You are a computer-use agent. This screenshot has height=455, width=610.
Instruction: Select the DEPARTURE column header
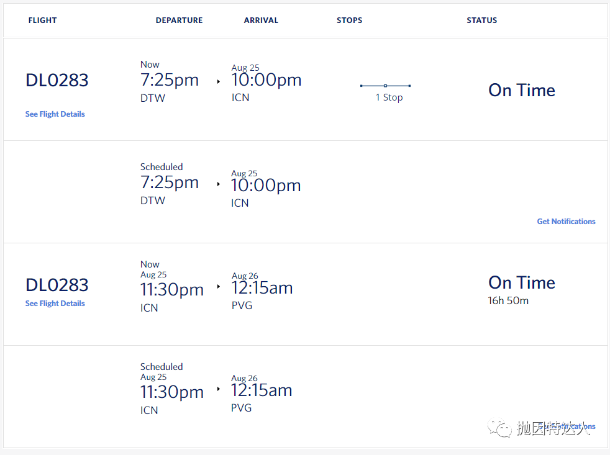pos(179,20)
